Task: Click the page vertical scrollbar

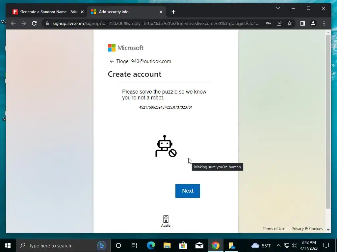Action: 328,122
